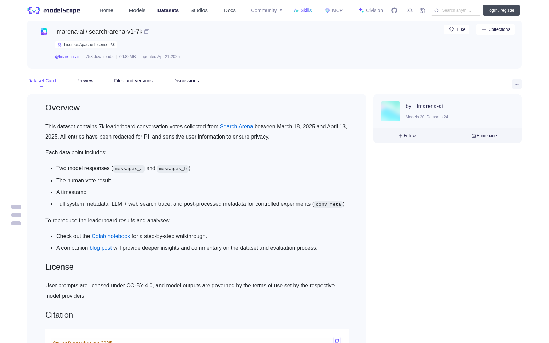Image resolution: width=549 pixels, height=343 pixels.
Task: Open the MCP page
Action: point(334,10)
